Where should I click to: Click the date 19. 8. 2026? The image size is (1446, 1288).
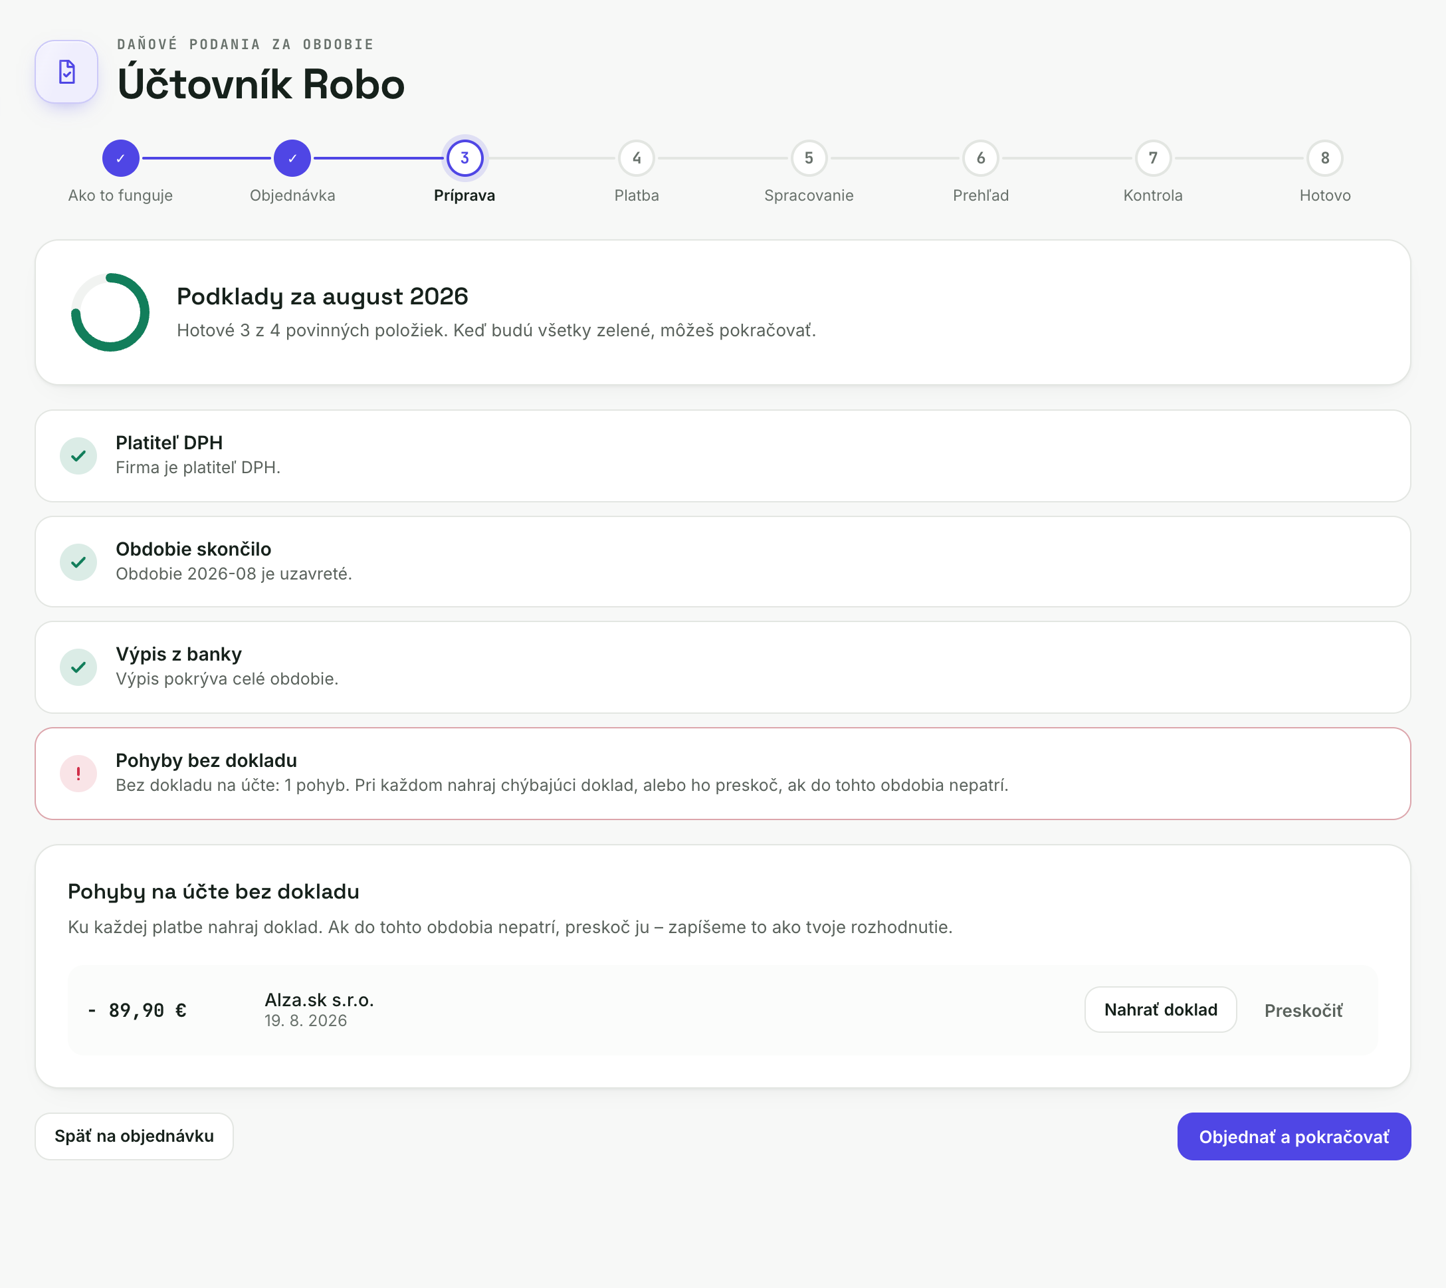point(306,1020)
